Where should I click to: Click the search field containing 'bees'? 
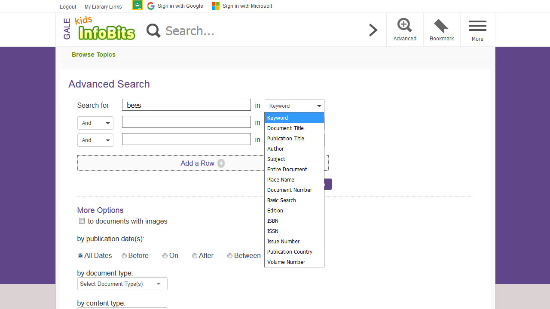pyautogui.click(x=186, y=105)
